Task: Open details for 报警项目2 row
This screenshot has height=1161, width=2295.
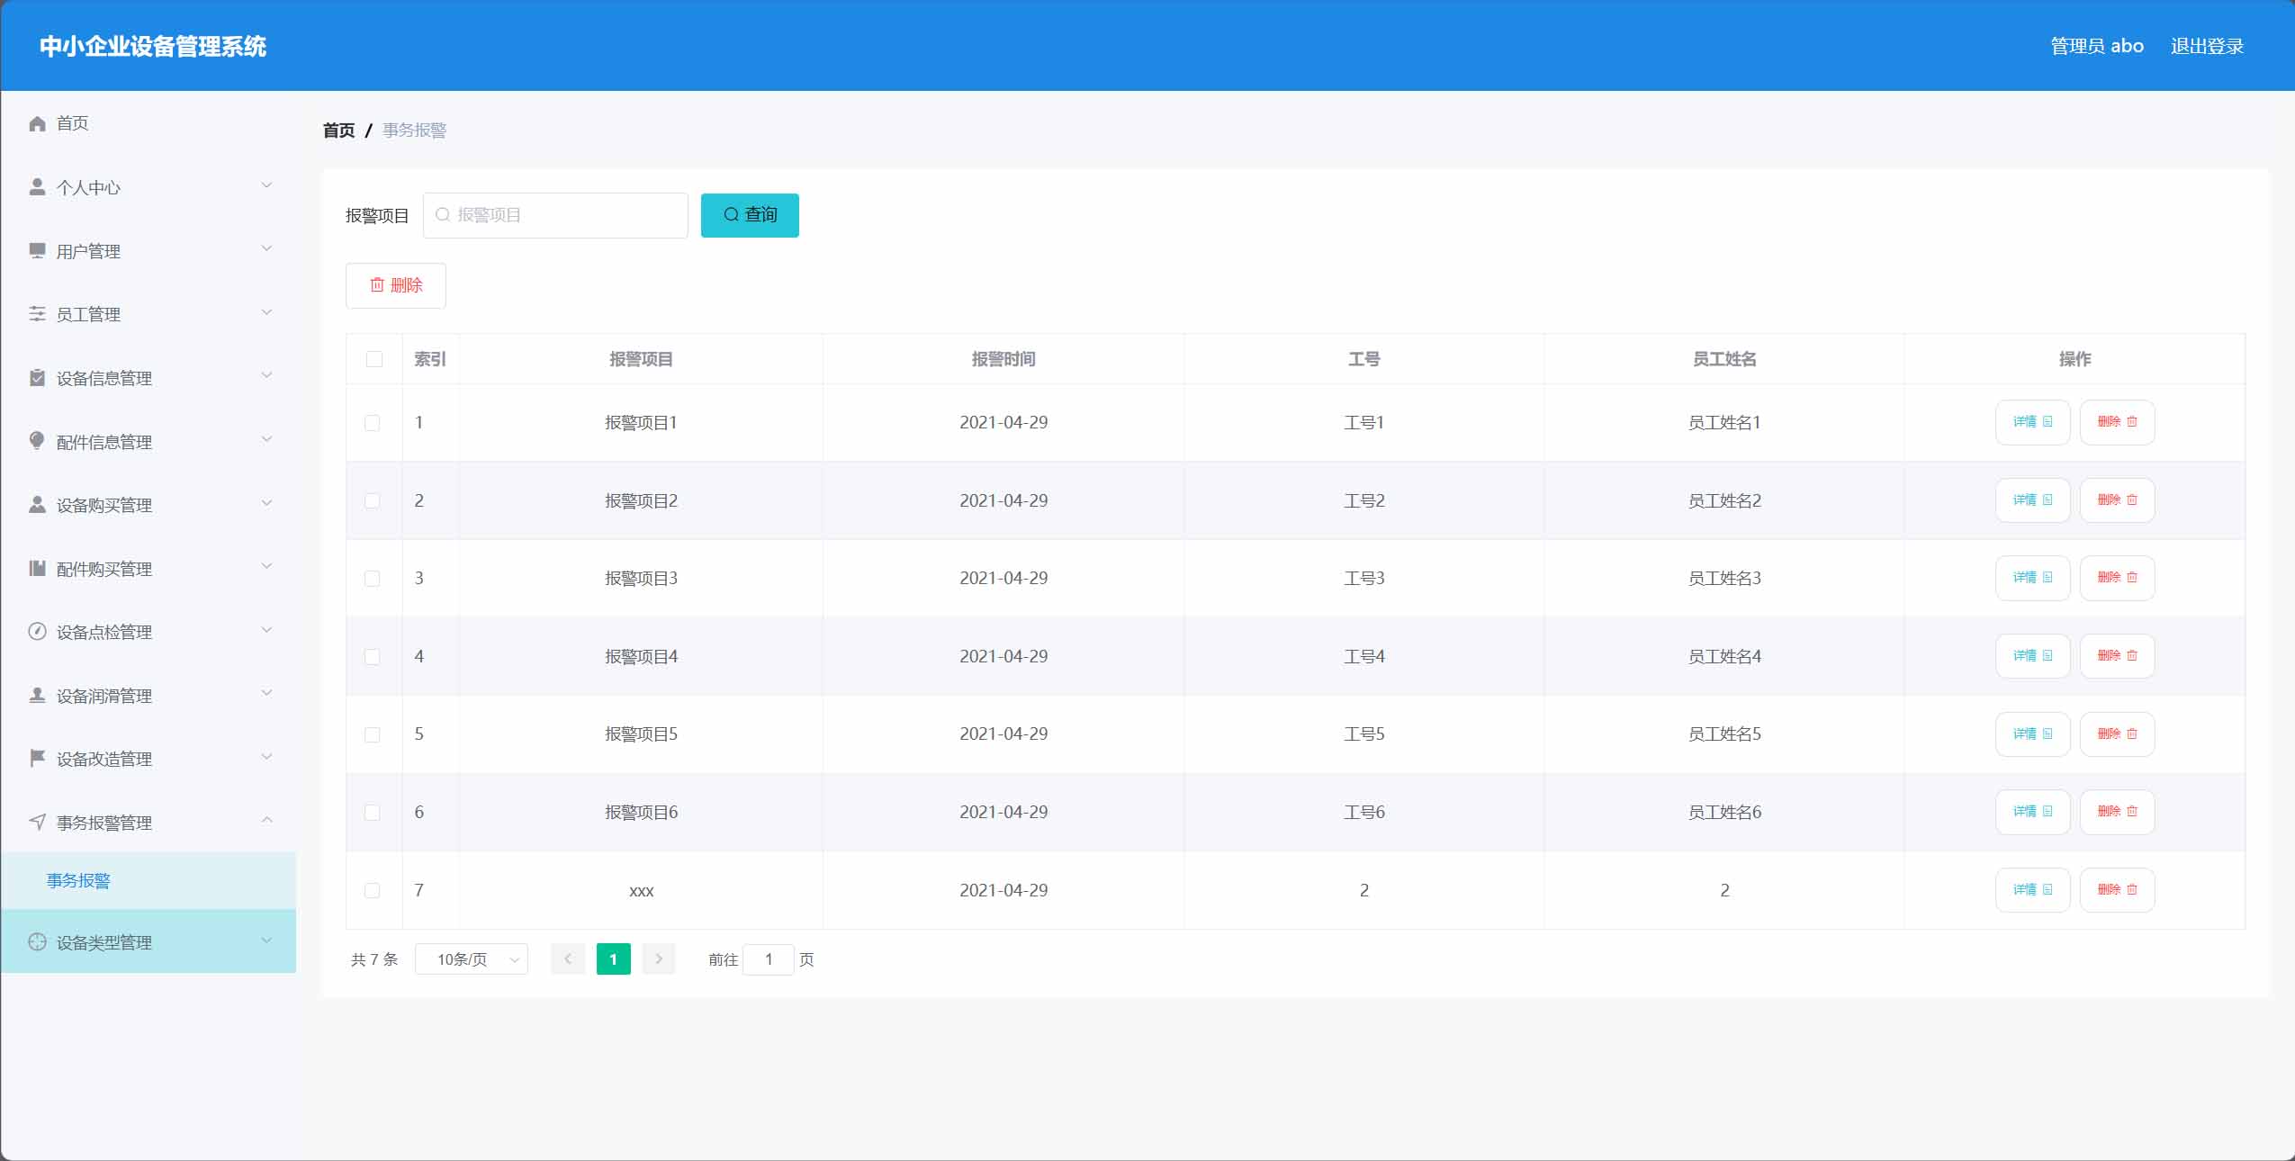Action: [x=2032, y=500]
